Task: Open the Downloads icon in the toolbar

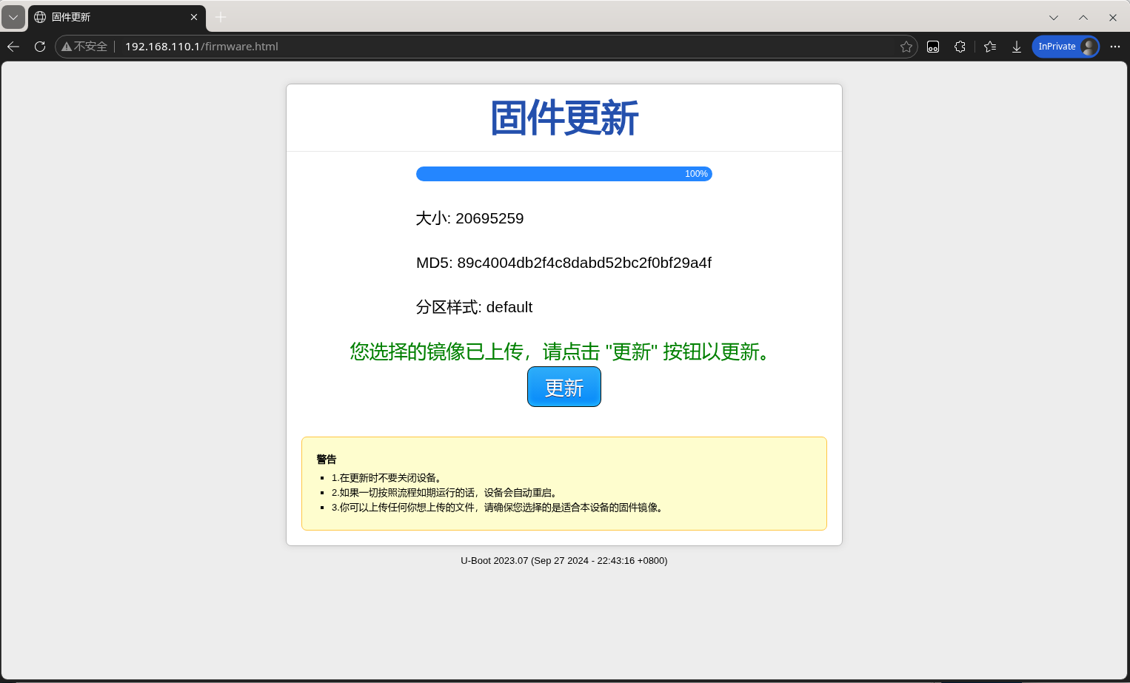Action: [x=1016, y=46]
